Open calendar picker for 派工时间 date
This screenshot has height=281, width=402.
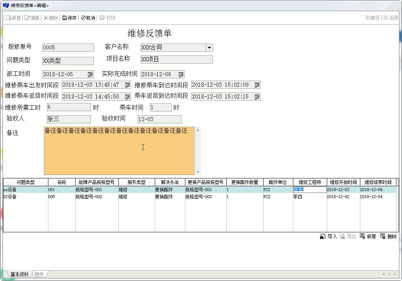coord(90,74)
